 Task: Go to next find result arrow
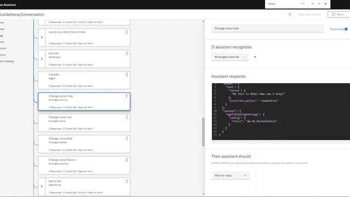[319, 4]
